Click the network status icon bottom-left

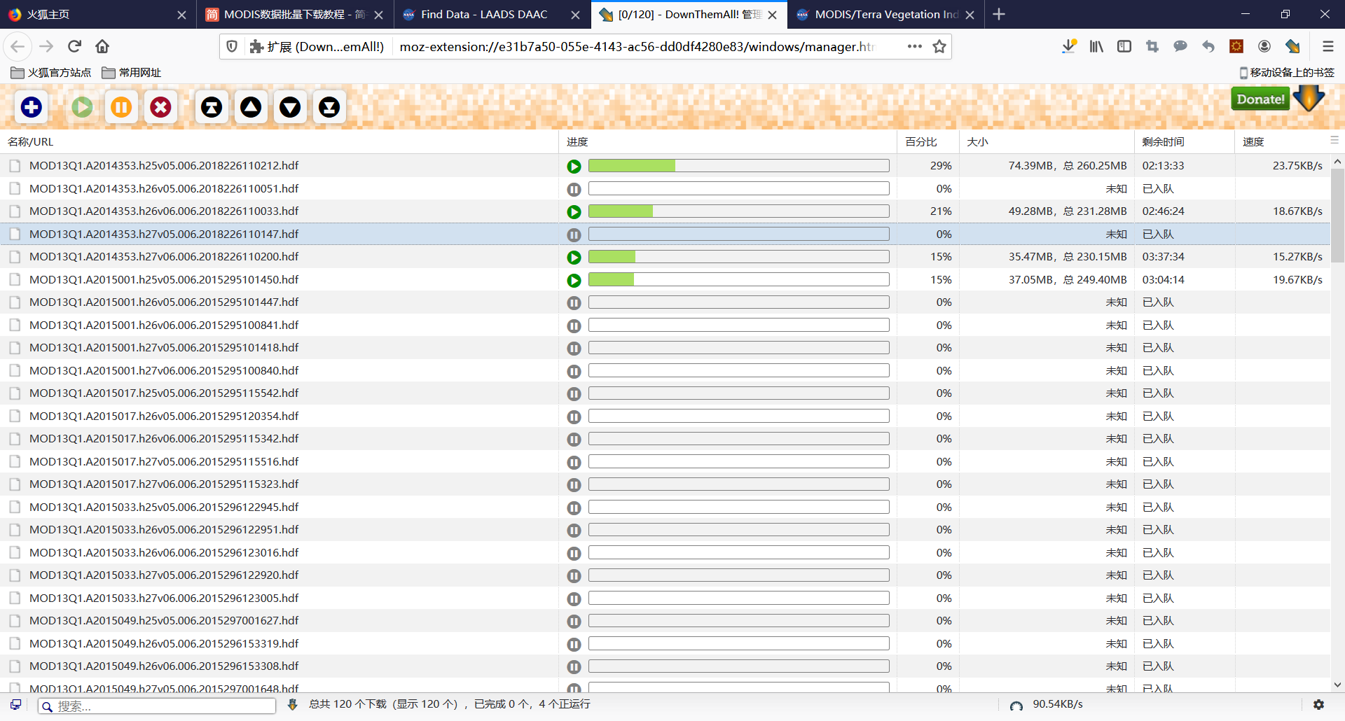[x=15, y=705]
